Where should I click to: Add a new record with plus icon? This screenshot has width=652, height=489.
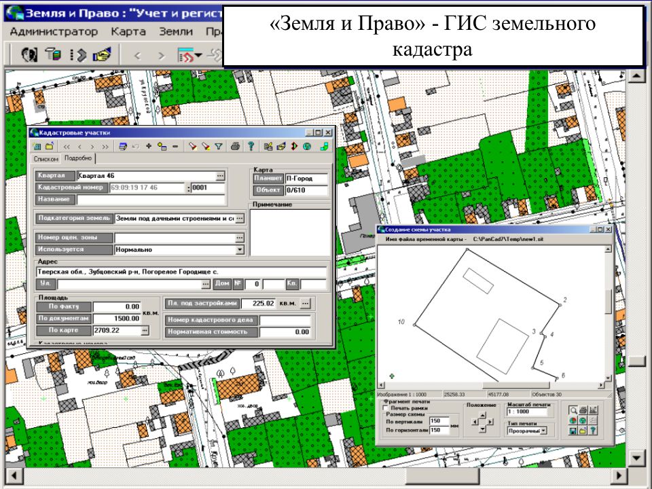(x=149, y=147)
